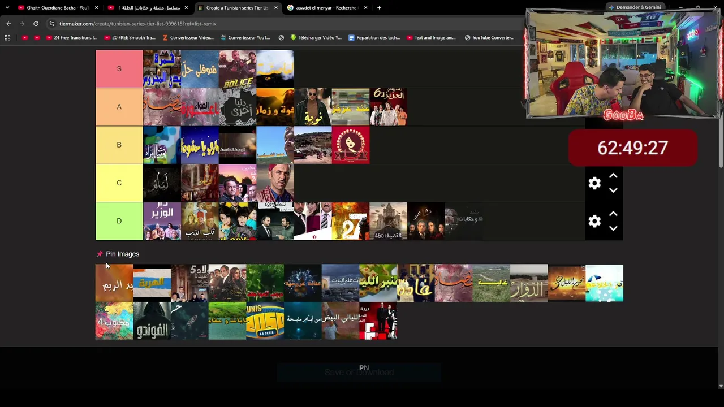Move tier C row down with arrow
The image size is (724, 407).
613,190
